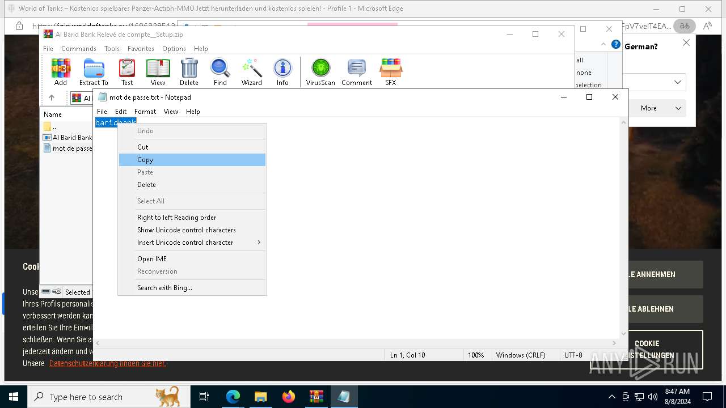
Task: Choose Cut from the context menu
Action: tap(192, 147)
